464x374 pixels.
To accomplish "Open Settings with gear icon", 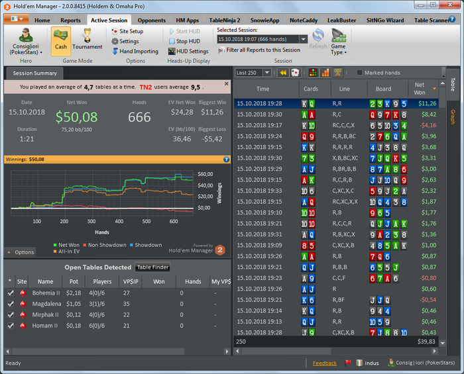I will coord(125,41).
